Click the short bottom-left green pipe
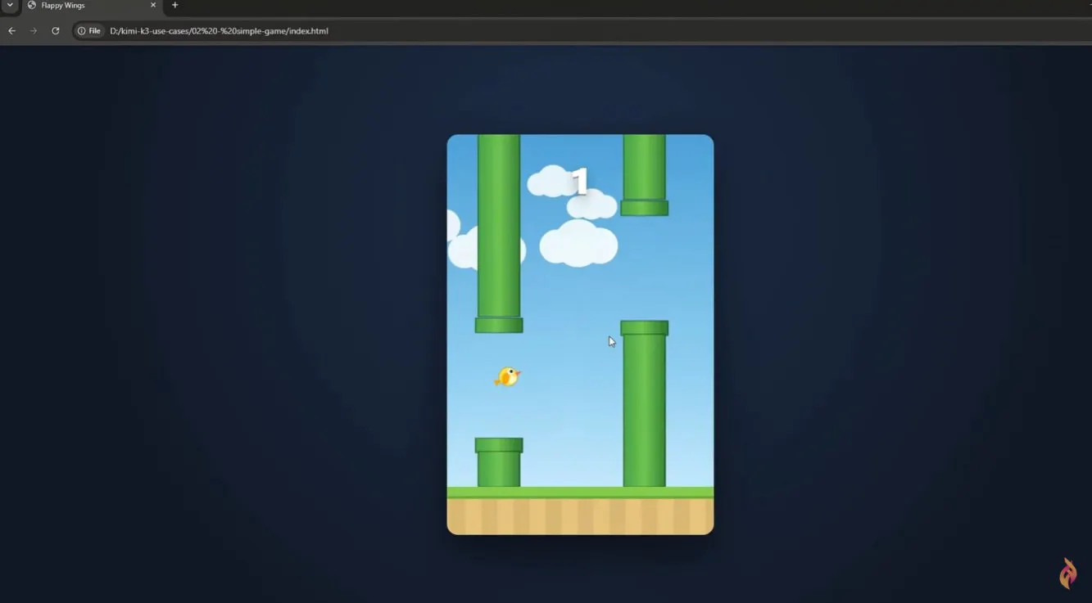Image resolution: width=1092 pixels, height=603 pixels. (499, 462)
